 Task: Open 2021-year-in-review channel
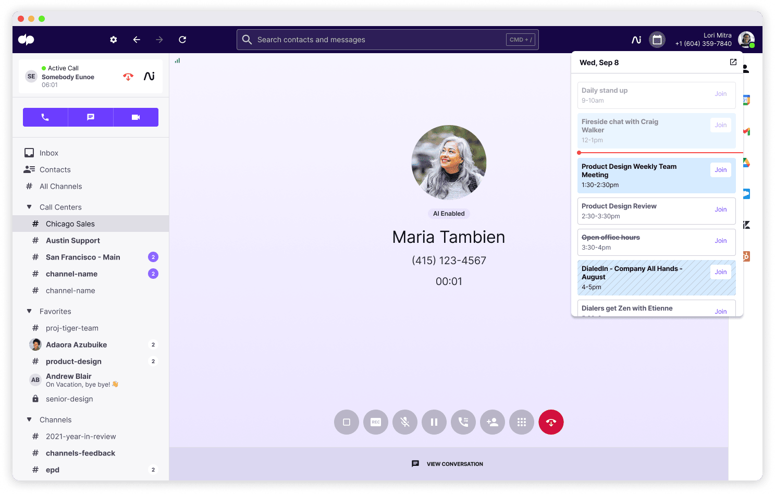coord(91,436)
